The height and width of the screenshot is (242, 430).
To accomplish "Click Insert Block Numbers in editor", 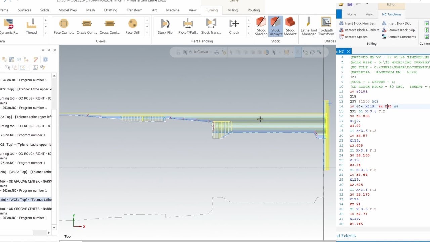I will click(357, 23).
